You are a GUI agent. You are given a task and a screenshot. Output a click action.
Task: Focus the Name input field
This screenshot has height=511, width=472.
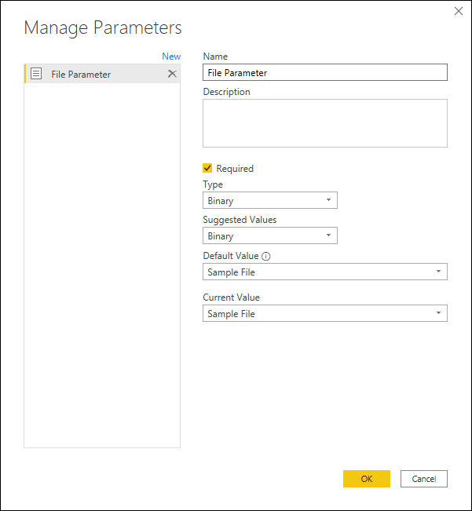[325, 72]
